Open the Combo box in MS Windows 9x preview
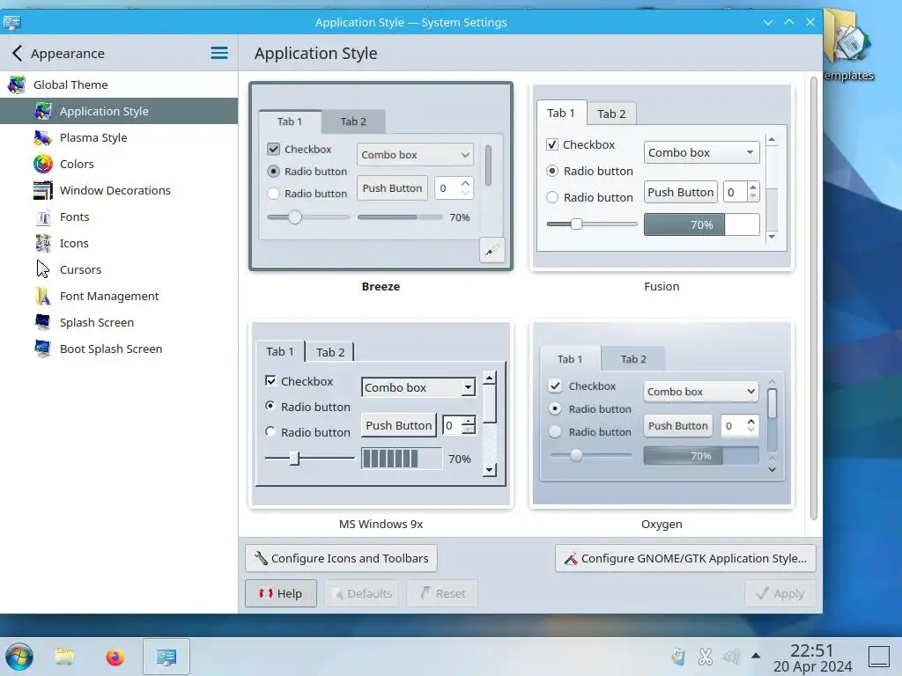902x676 pixels. point(418,387)
